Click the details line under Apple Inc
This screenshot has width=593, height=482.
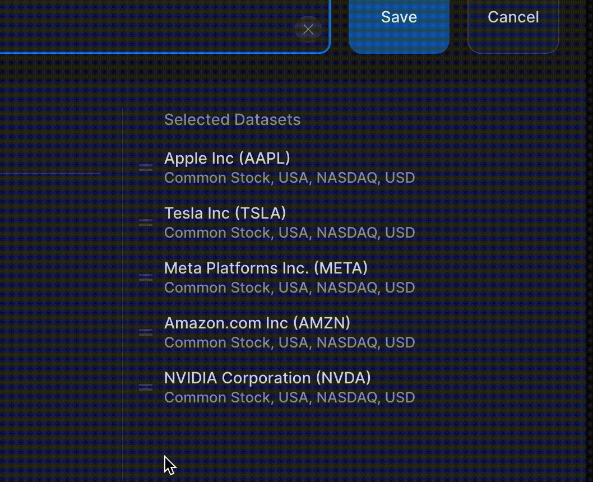tap(290, 178)
